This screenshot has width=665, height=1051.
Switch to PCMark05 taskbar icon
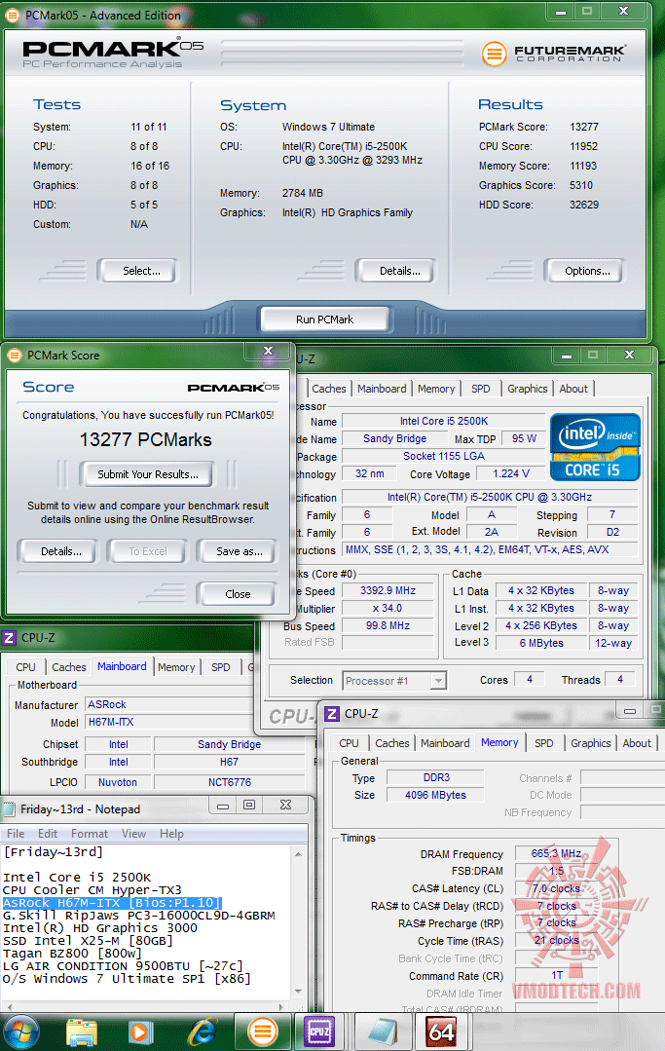pyautogui.click(x=263, y=1032)
